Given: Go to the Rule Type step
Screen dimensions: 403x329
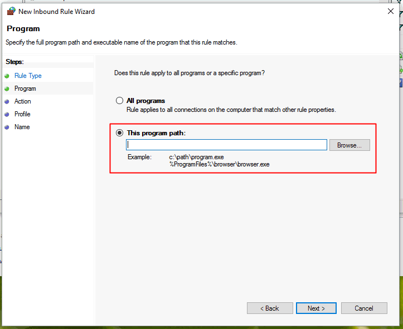Looking at the screenshot, I should [28, 76].
